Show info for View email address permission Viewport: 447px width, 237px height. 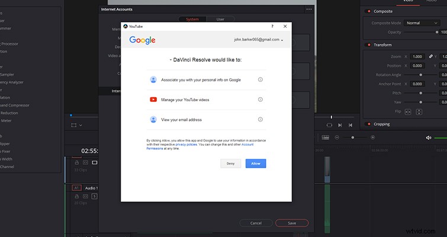[x=261, y=120]
